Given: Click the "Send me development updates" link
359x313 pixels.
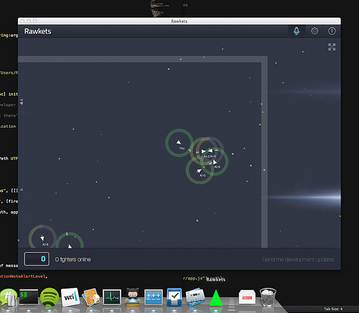Looking at the screenshot, I should click(298, 259).
